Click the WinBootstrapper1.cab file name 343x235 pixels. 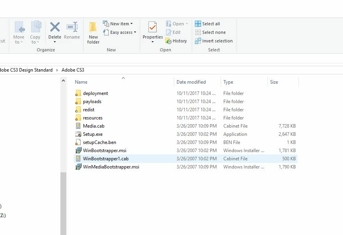point(106,159)
